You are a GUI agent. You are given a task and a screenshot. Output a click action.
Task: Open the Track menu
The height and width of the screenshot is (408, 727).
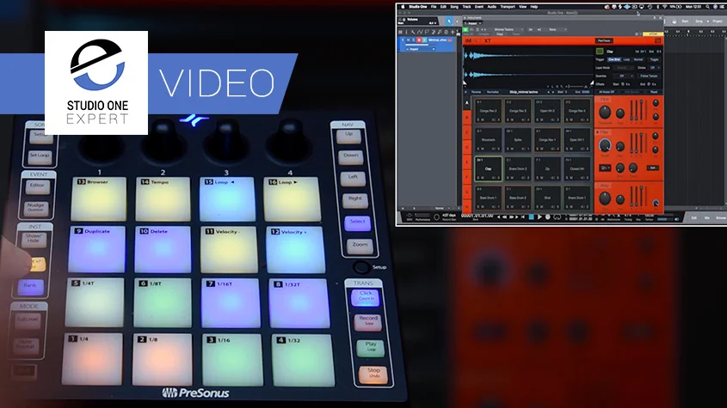point(466,7)
